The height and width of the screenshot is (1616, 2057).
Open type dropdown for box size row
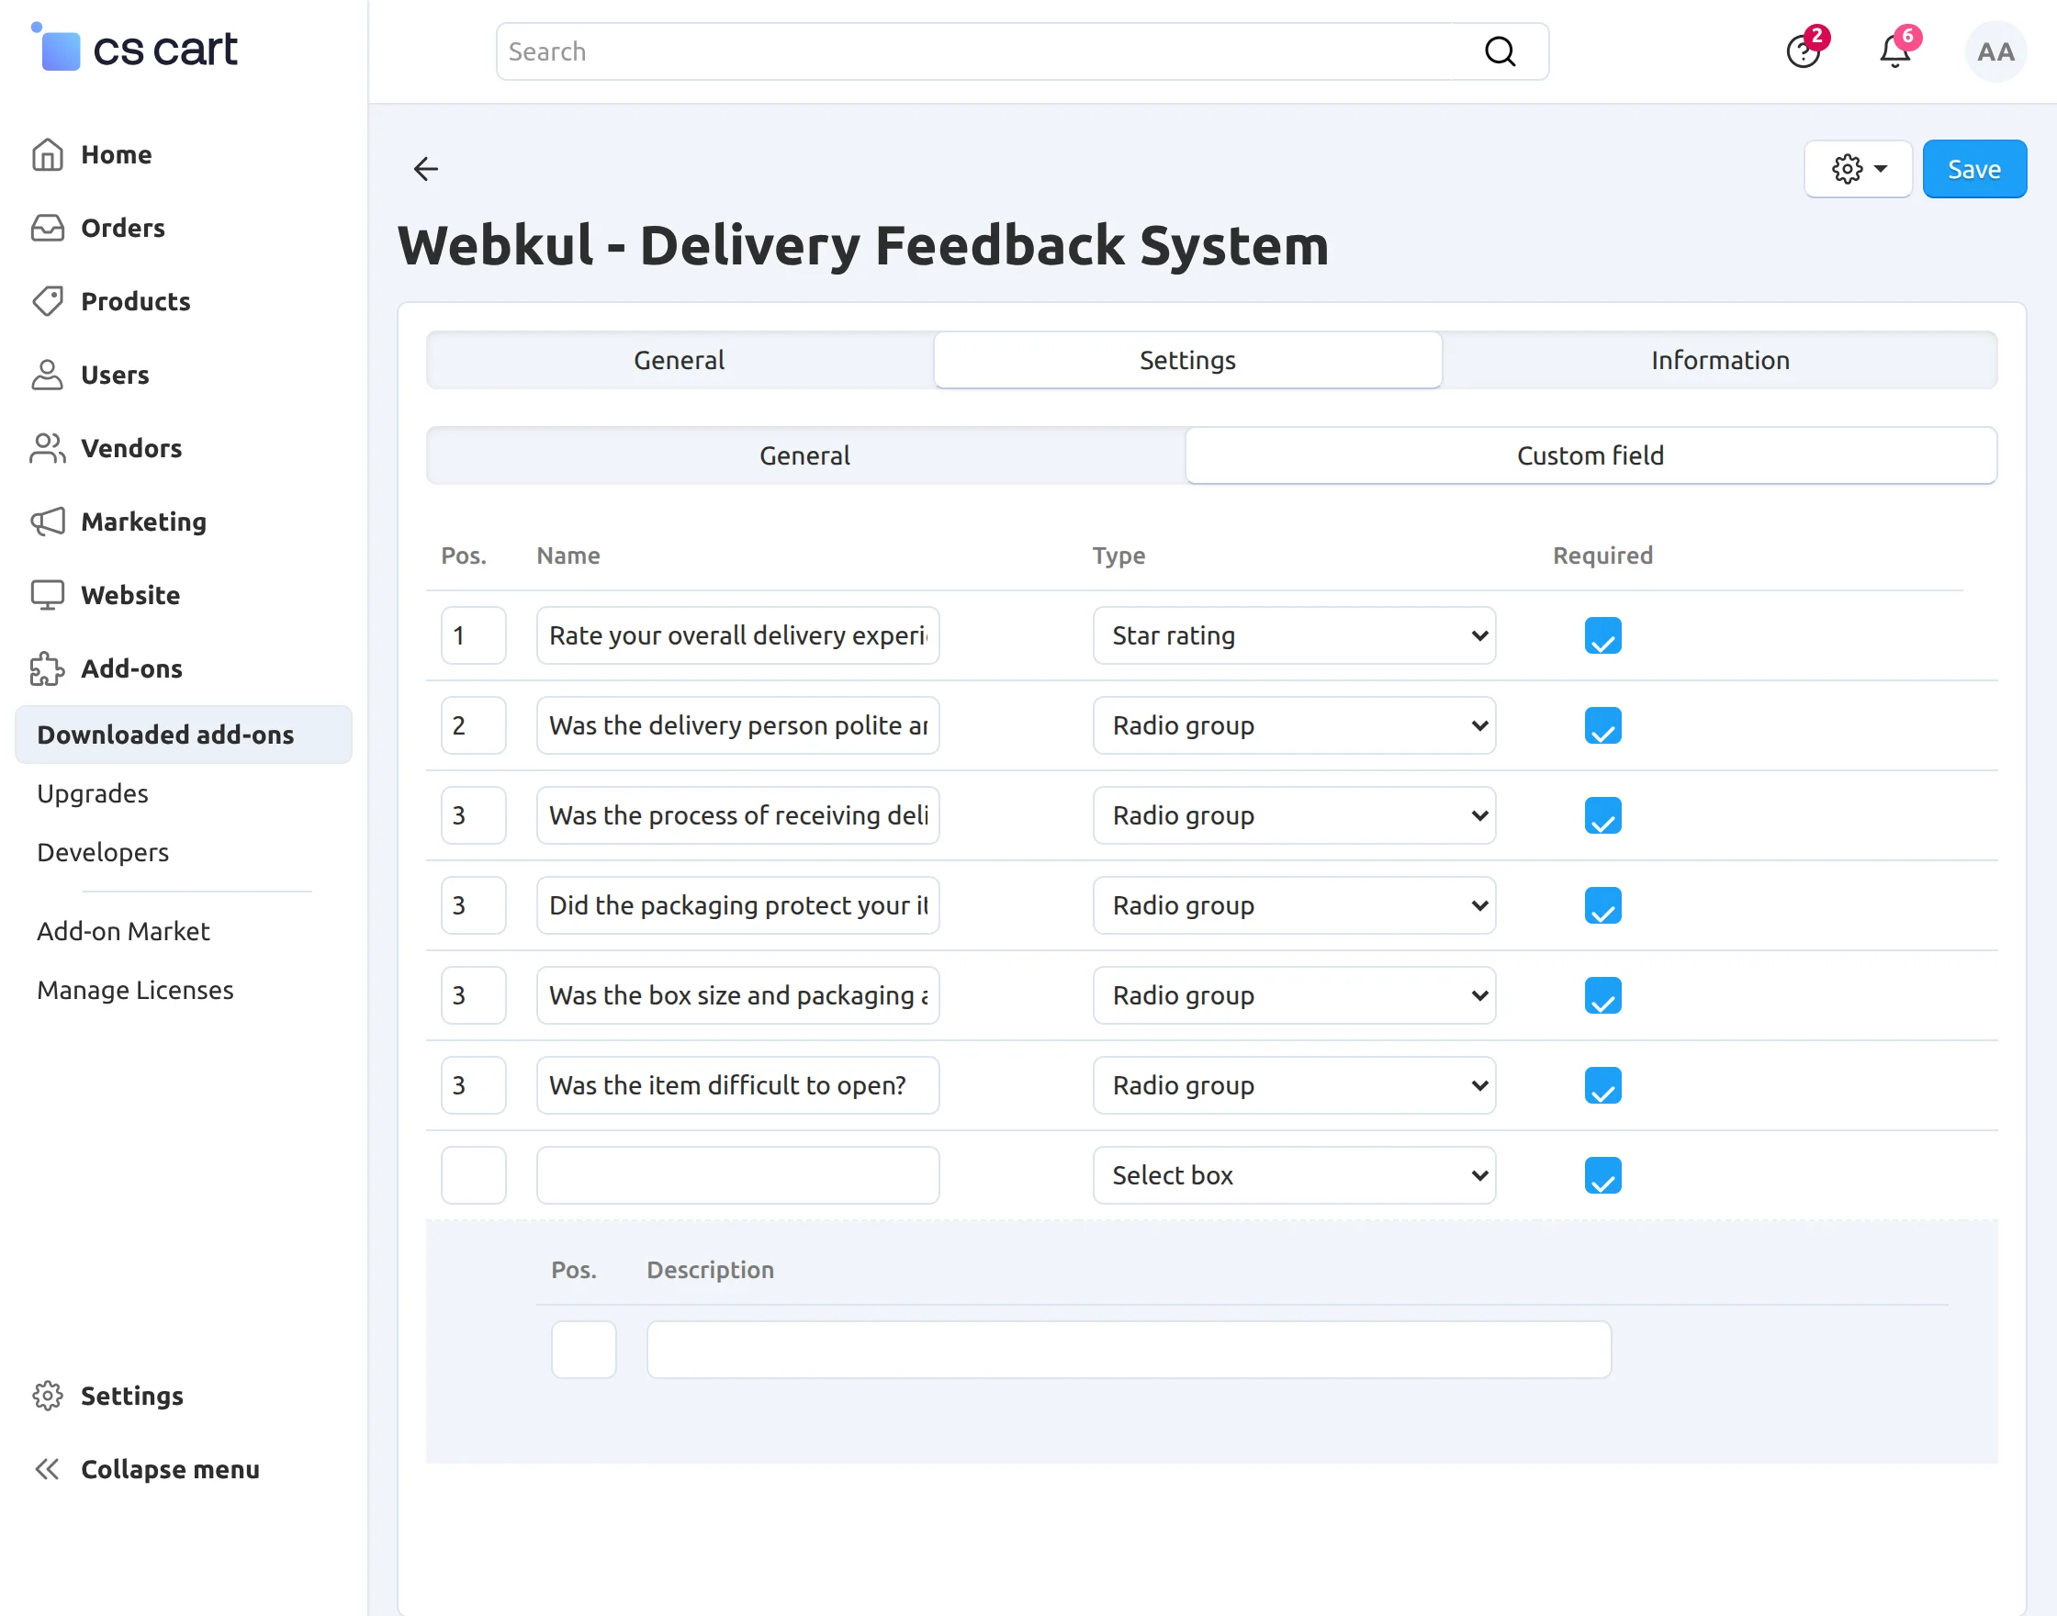point(1295,995)
